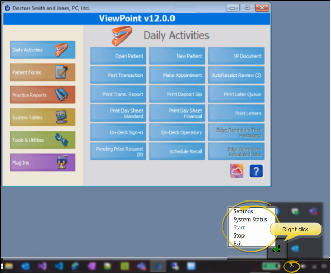Viewport: 331px width, 274px height.
Task: Minimize the ViewPoint window
Action: 233,8
